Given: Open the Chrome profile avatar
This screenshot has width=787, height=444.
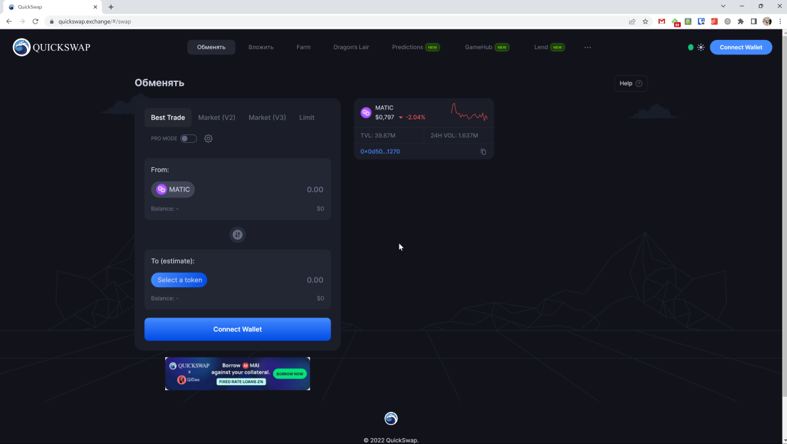Looking at the screenshot, I should [767, 22].
